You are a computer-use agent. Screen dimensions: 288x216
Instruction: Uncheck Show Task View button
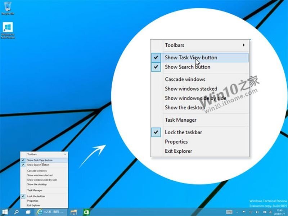191,57
